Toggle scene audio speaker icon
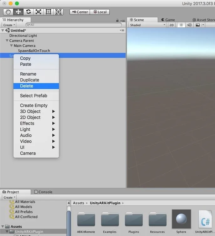Screen dimensions: 215x236 pyautogui.click(x=189, y=25)
